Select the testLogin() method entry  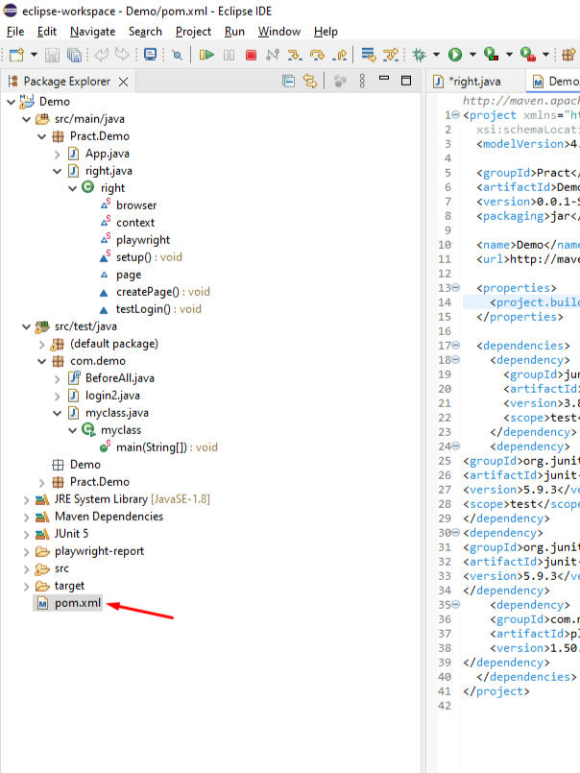[158, 309]
